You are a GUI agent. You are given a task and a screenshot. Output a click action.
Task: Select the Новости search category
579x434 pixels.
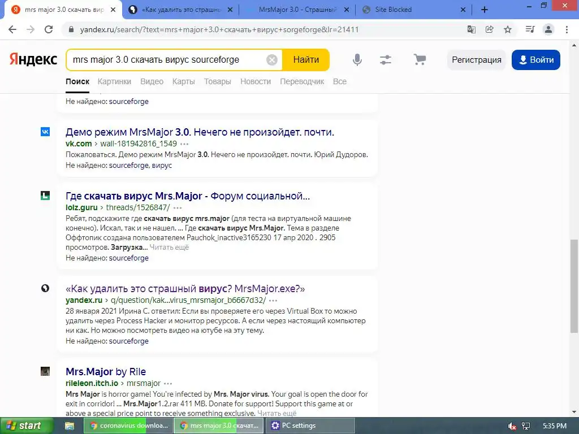pyautogui.click(x=256, y=81)
